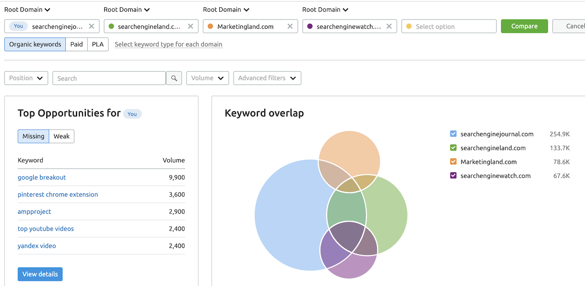This screenshot has height=286, width=585.
Task: Remove searchenginewatch.com domain chip
Action: [x=389, y=26]
